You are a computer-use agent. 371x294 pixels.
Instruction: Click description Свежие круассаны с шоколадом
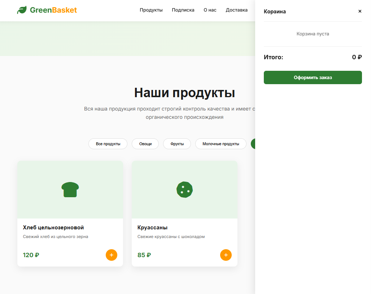pyautogui.click(x=171, y=237)
